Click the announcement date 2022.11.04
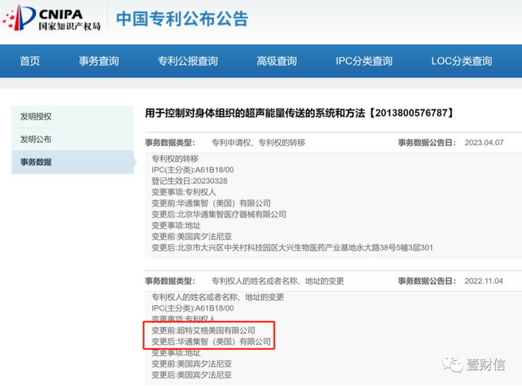This screenshot has width=522, height=388. click(484, 281)
